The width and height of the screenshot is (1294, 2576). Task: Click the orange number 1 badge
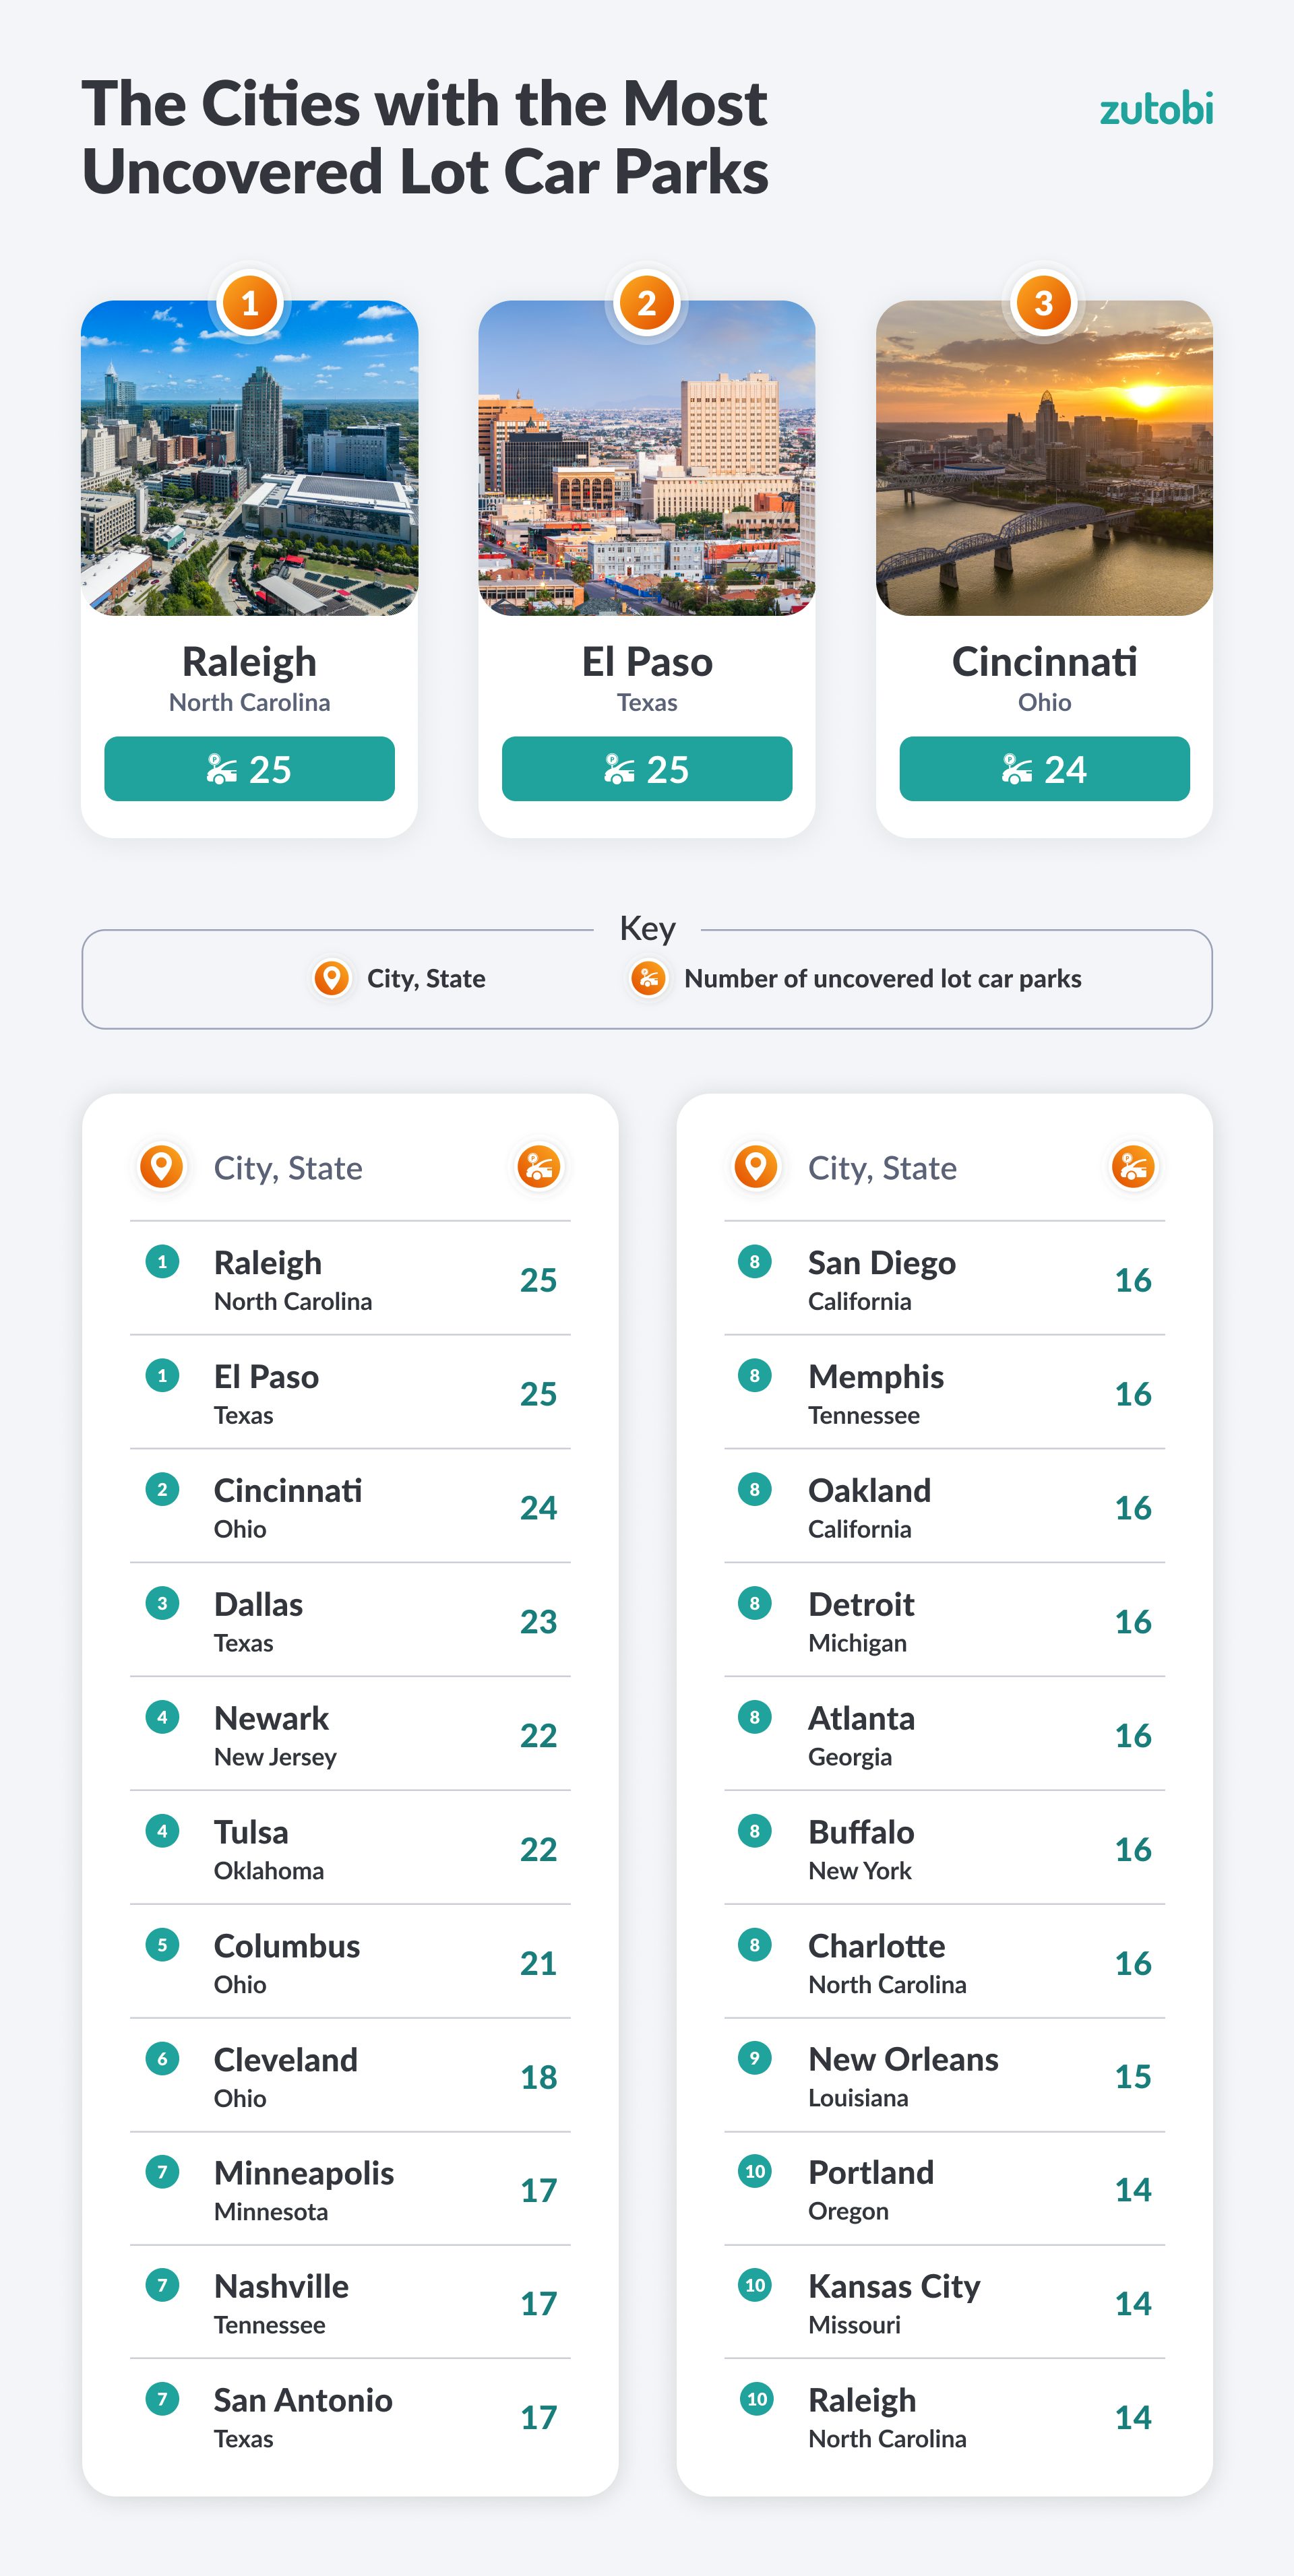click(249, 302)
